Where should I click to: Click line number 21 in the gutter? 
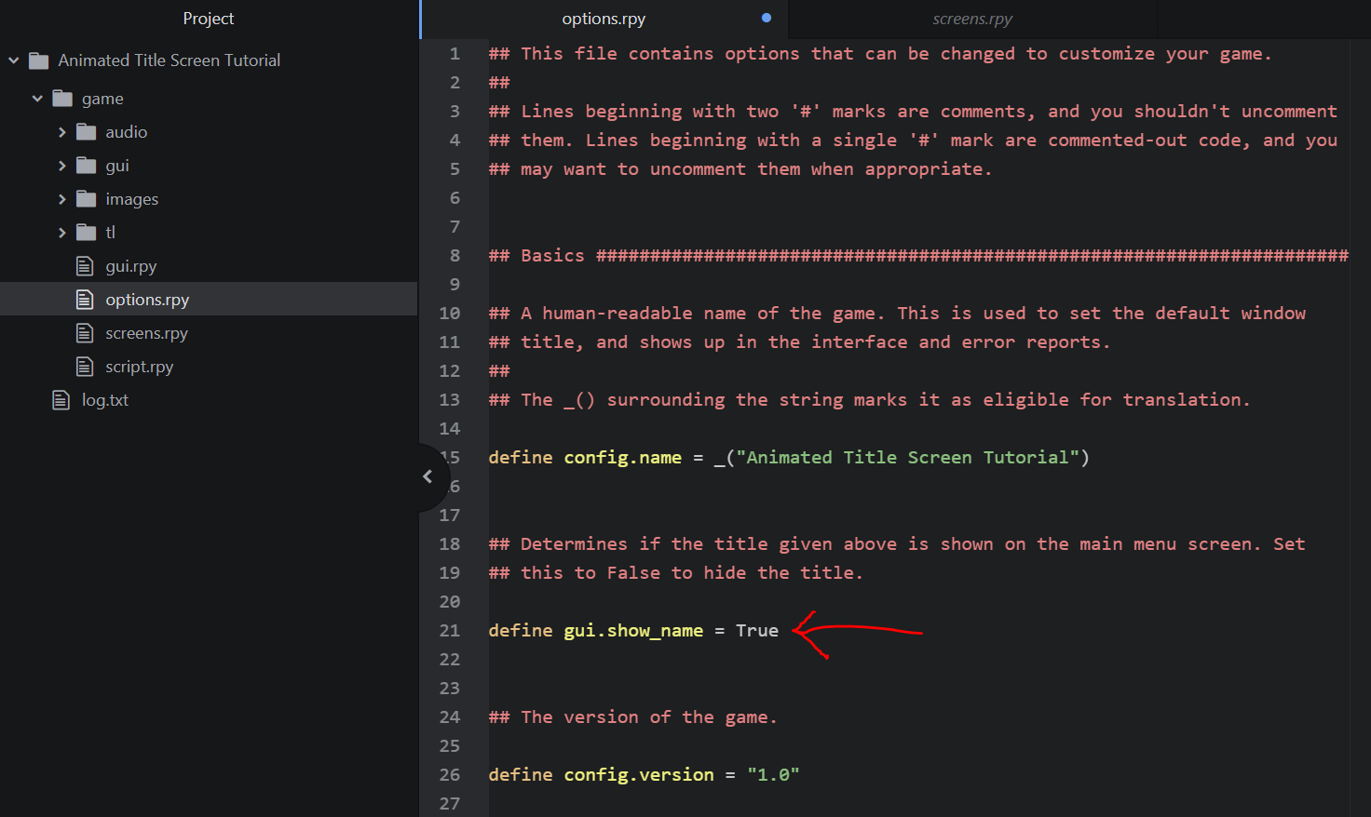(x=450, y=631)
